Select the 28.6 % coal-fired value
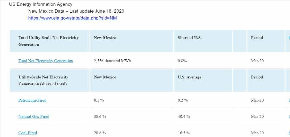The width and height of the screenshot is (290, 137). coord(100,133)
